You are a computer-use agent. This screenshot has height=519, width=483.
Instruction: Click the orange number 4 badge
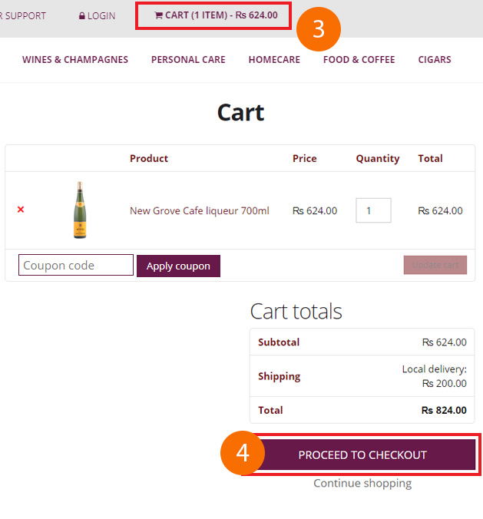click(x=243, y=452)
